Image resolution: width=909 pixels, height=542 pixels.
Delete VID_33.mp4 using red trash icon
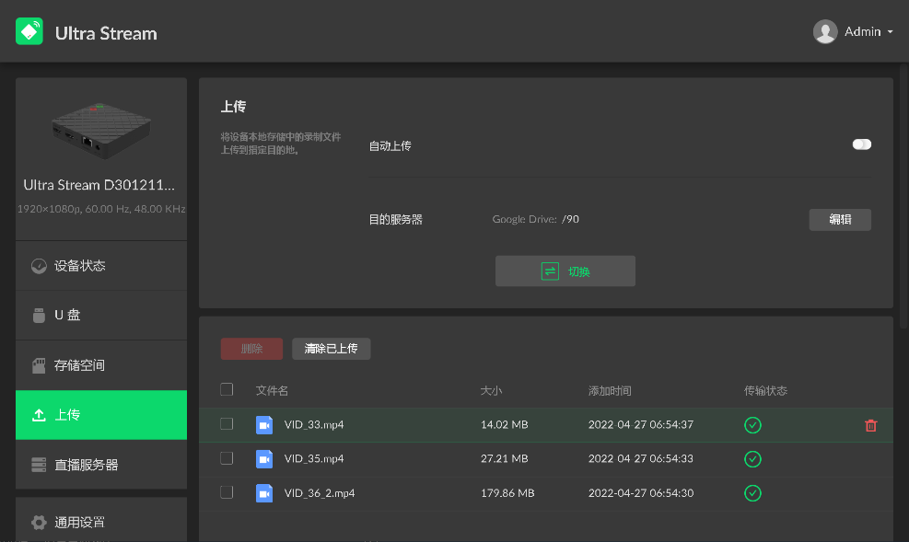point(870,425)
